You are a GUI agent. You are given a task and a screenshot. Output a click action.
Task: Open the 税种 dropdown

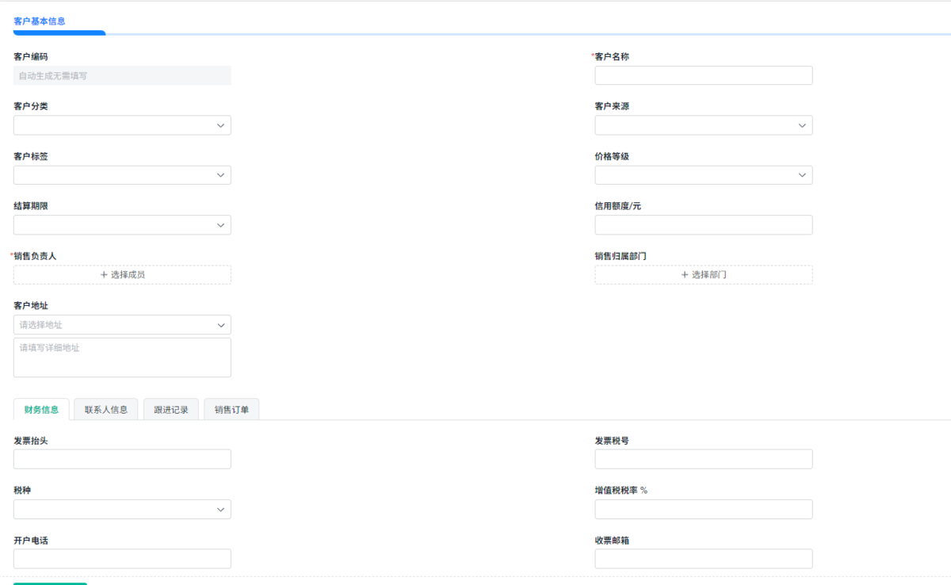(x=122, y=510)
